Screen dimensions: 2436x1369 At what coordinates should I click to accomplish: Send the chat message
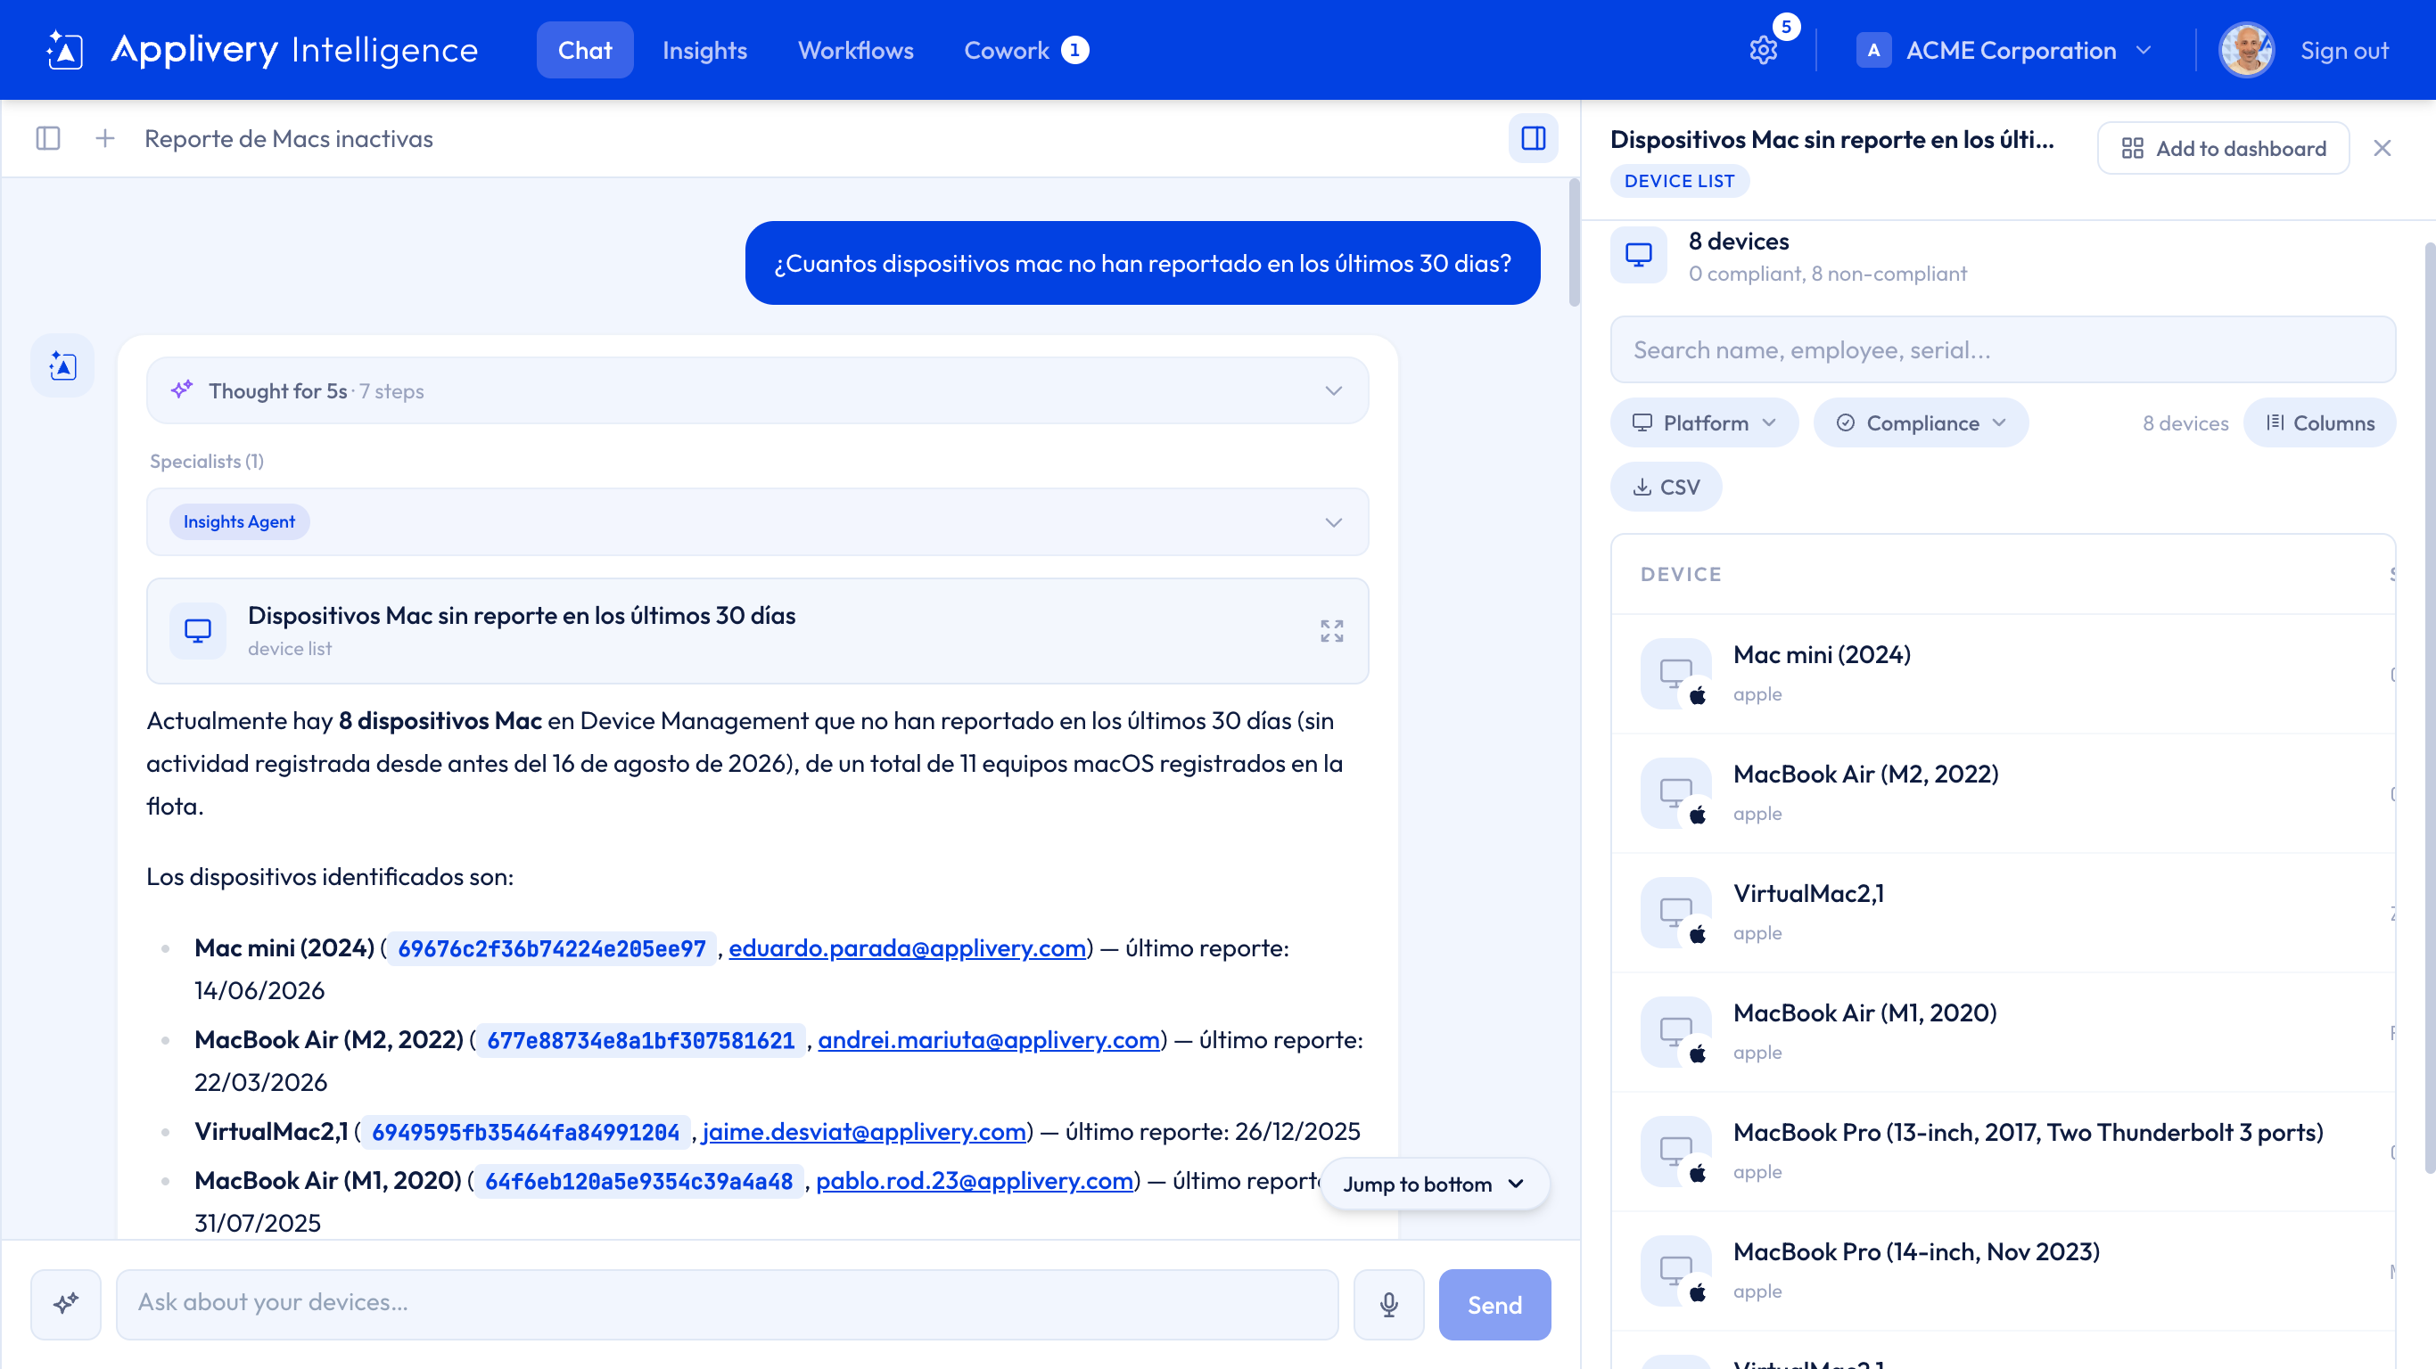tap(1494, 1304)
